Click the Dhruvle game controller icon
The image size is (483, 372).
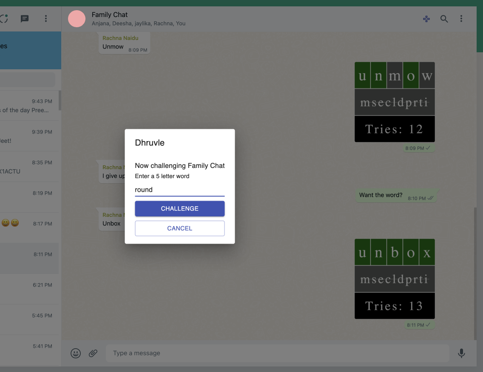pyautogui.click(x=426, y=19)
